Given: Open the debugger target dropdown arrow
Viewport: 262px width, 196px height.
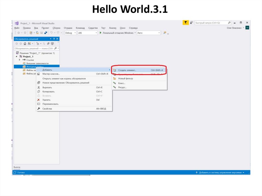Looking at the screenshot, I should 135,33.
